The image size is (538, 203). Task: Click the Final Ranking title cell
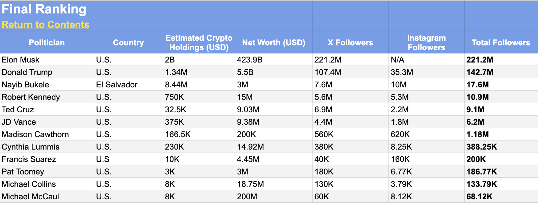[44, 9]
